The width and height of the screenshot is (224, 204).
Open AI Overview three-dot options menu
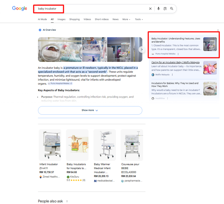(x=218, y=30)
